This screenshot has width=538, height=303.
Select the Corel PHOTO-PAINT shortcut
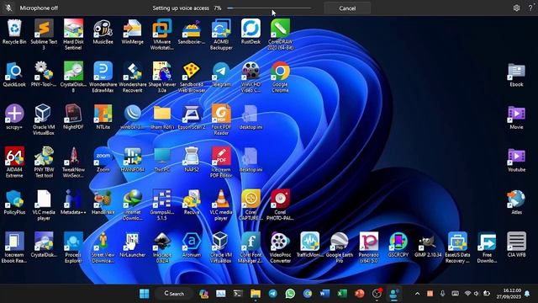click(x=280, y=205)
